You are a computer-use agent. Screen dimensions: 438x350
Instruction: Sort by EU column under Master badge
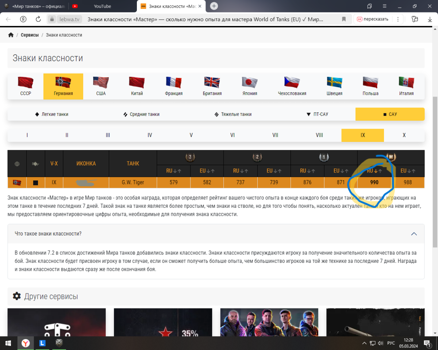tap(408, 171)
